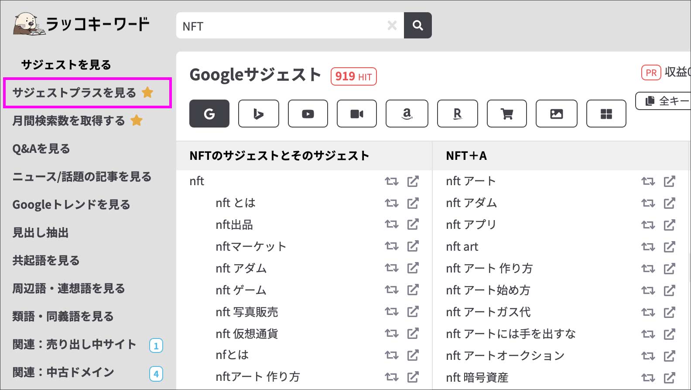691x390 pixels.
Task: Open 月間検索数を取得する menu item
Action: 69,121
